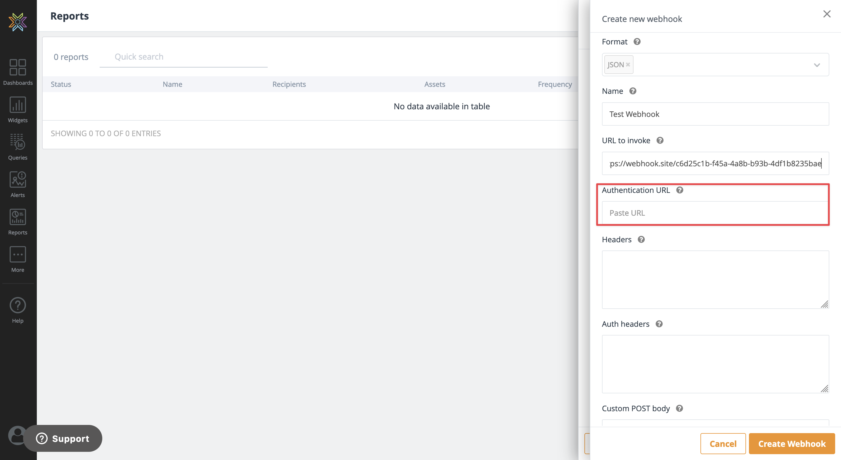Expand the Format dropdown chevron
This screenshot has width=841, height=460.
[816, 65]
